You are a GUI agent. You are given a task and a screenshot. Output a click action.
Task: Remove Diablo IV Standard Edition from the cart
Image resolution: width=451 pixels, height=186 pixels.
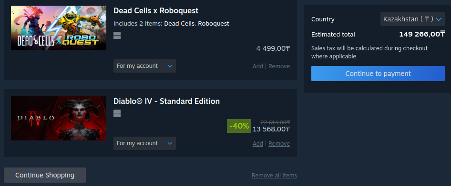(279, 144)
